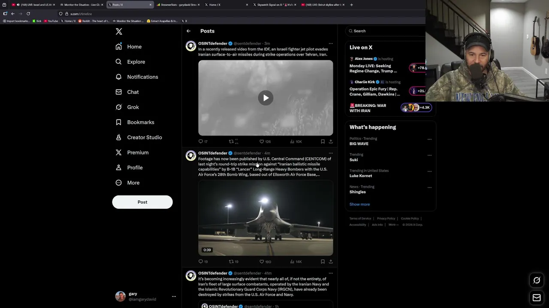Open the Grok floating button

click(537, 281)
